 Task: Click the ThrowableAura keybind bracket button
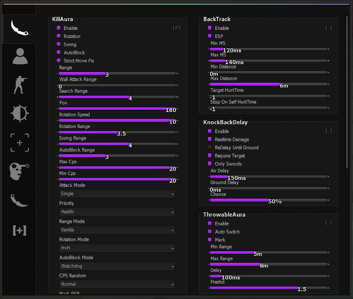point(328,223)
